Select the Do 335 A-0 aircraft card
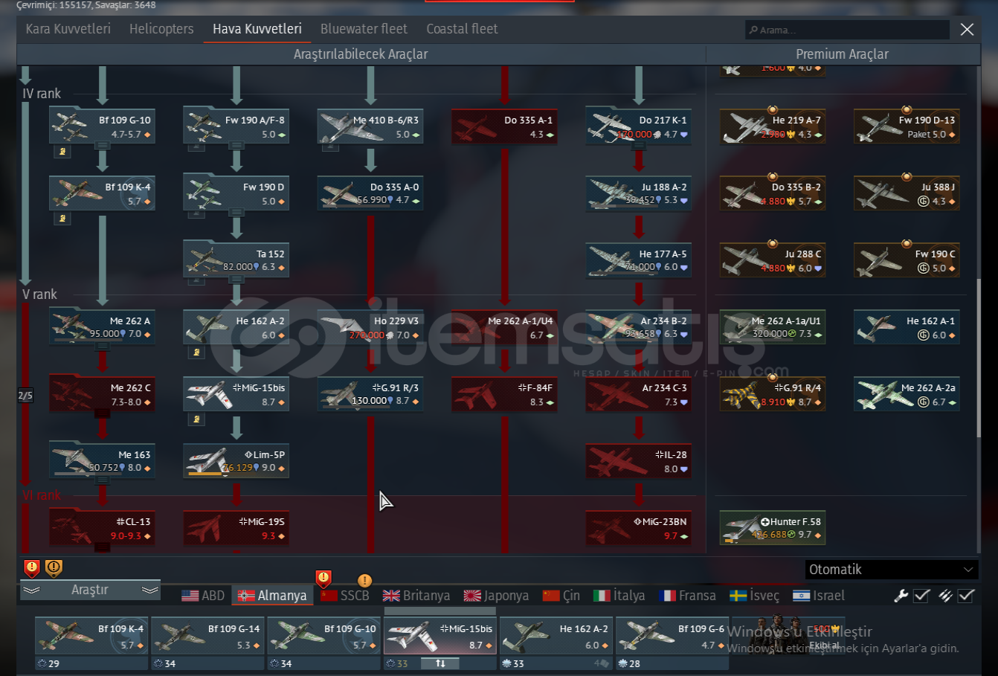Image resolution: width=998 pixels, height=676 pixels. coord(370,193)
